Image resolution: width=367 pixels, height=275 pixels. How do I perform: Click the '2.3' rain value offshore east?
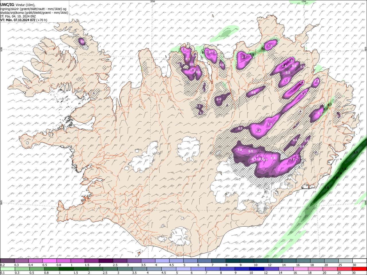click(356, 152)
